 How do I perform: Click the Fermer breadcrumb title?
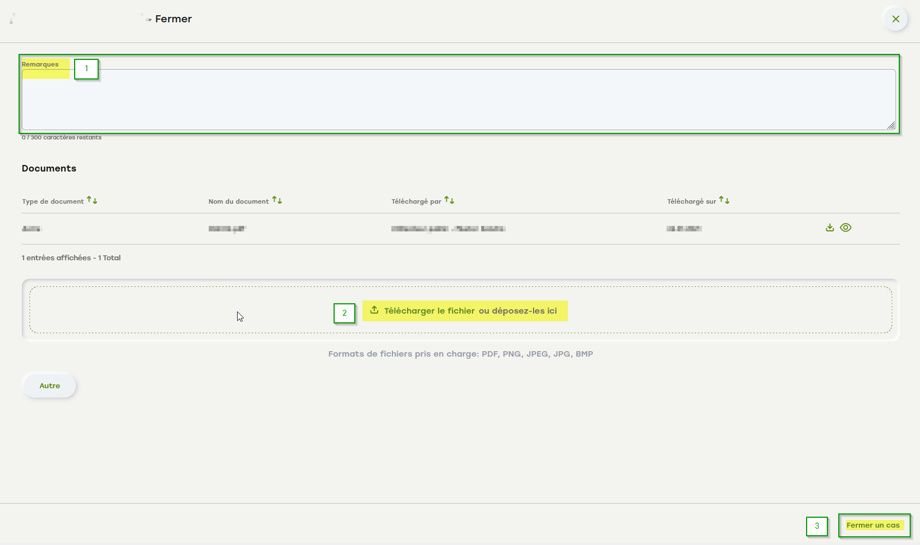[x=173, y=19]
